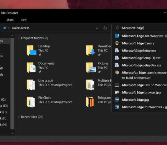Select the (N:) drive in navigation pane
The height and width of the screenshot is (145, 167).
tap(4, 125)
